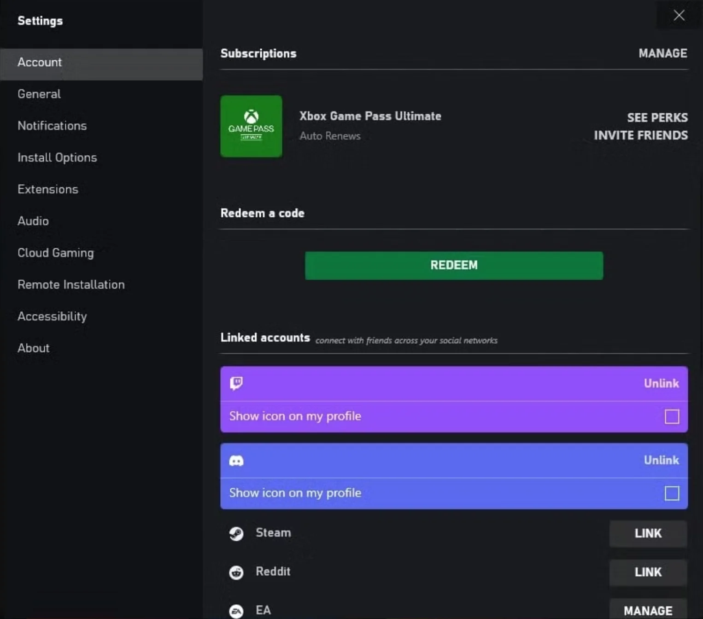Click MANAGE next to Subscriptions
The width and height of the screenshot is (703, 619).
(x=662, y=53)
